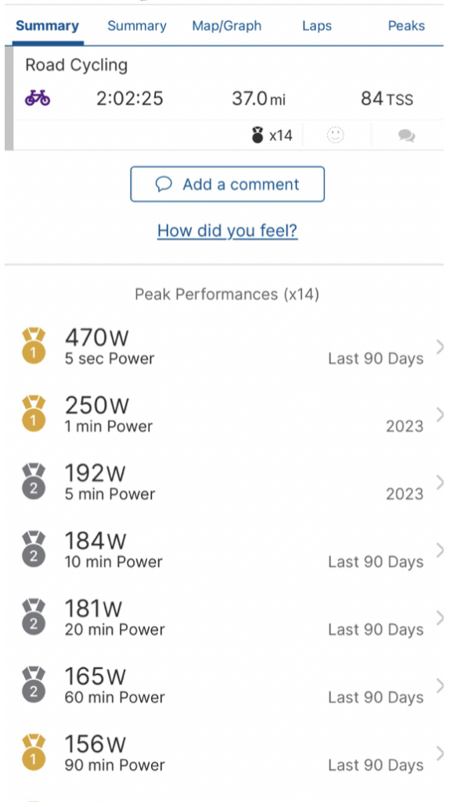Open the How did you feel? link
461x802 pixels.
tap(228, 231)
